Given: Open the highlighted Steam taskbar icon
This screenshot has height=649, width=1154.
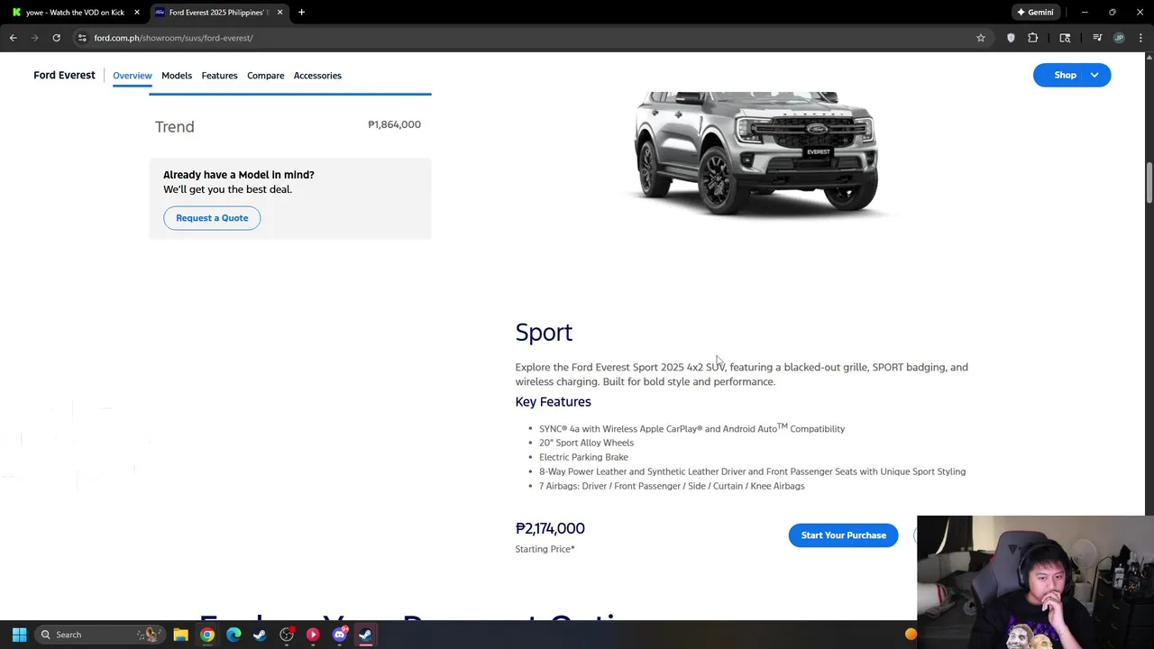Looking at the screenshot, I should click(x=365, y=635).
